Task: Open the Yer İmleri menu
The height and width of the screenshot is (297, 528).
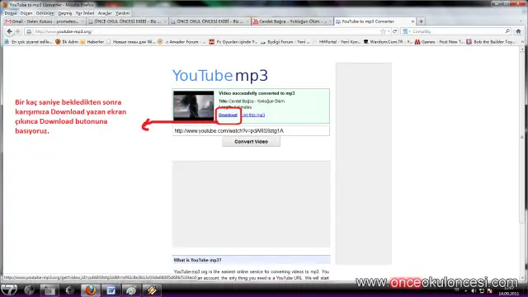Action: coord(85,13)
